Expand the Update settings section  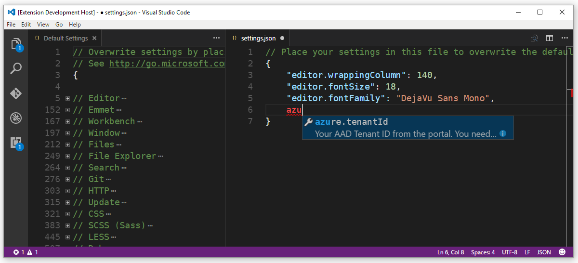pyautogui.click(x=68, y=202)
